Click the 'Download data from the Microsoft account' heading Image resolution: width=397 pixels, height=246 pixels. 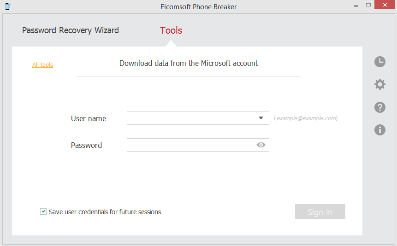pos(189,63)
